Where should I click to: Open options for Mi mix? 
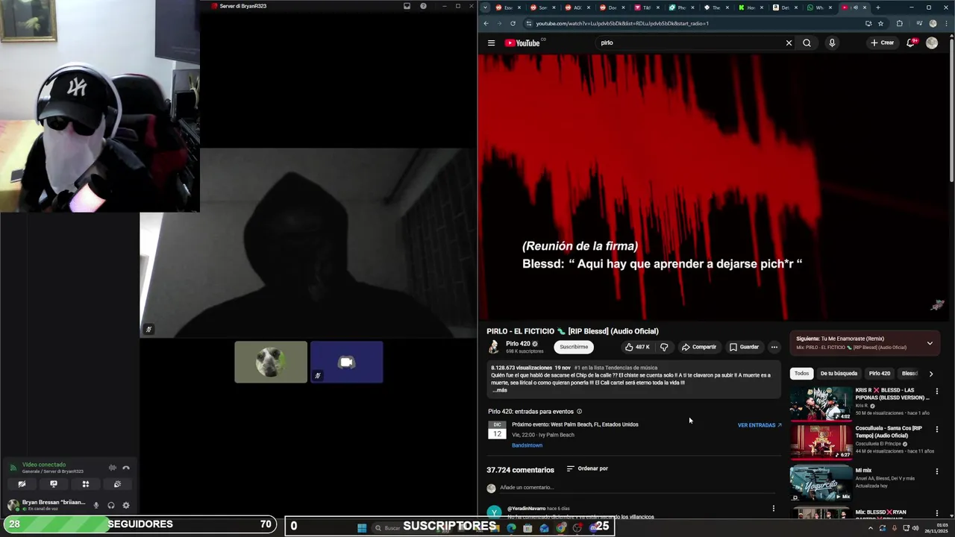pos(937,471)
